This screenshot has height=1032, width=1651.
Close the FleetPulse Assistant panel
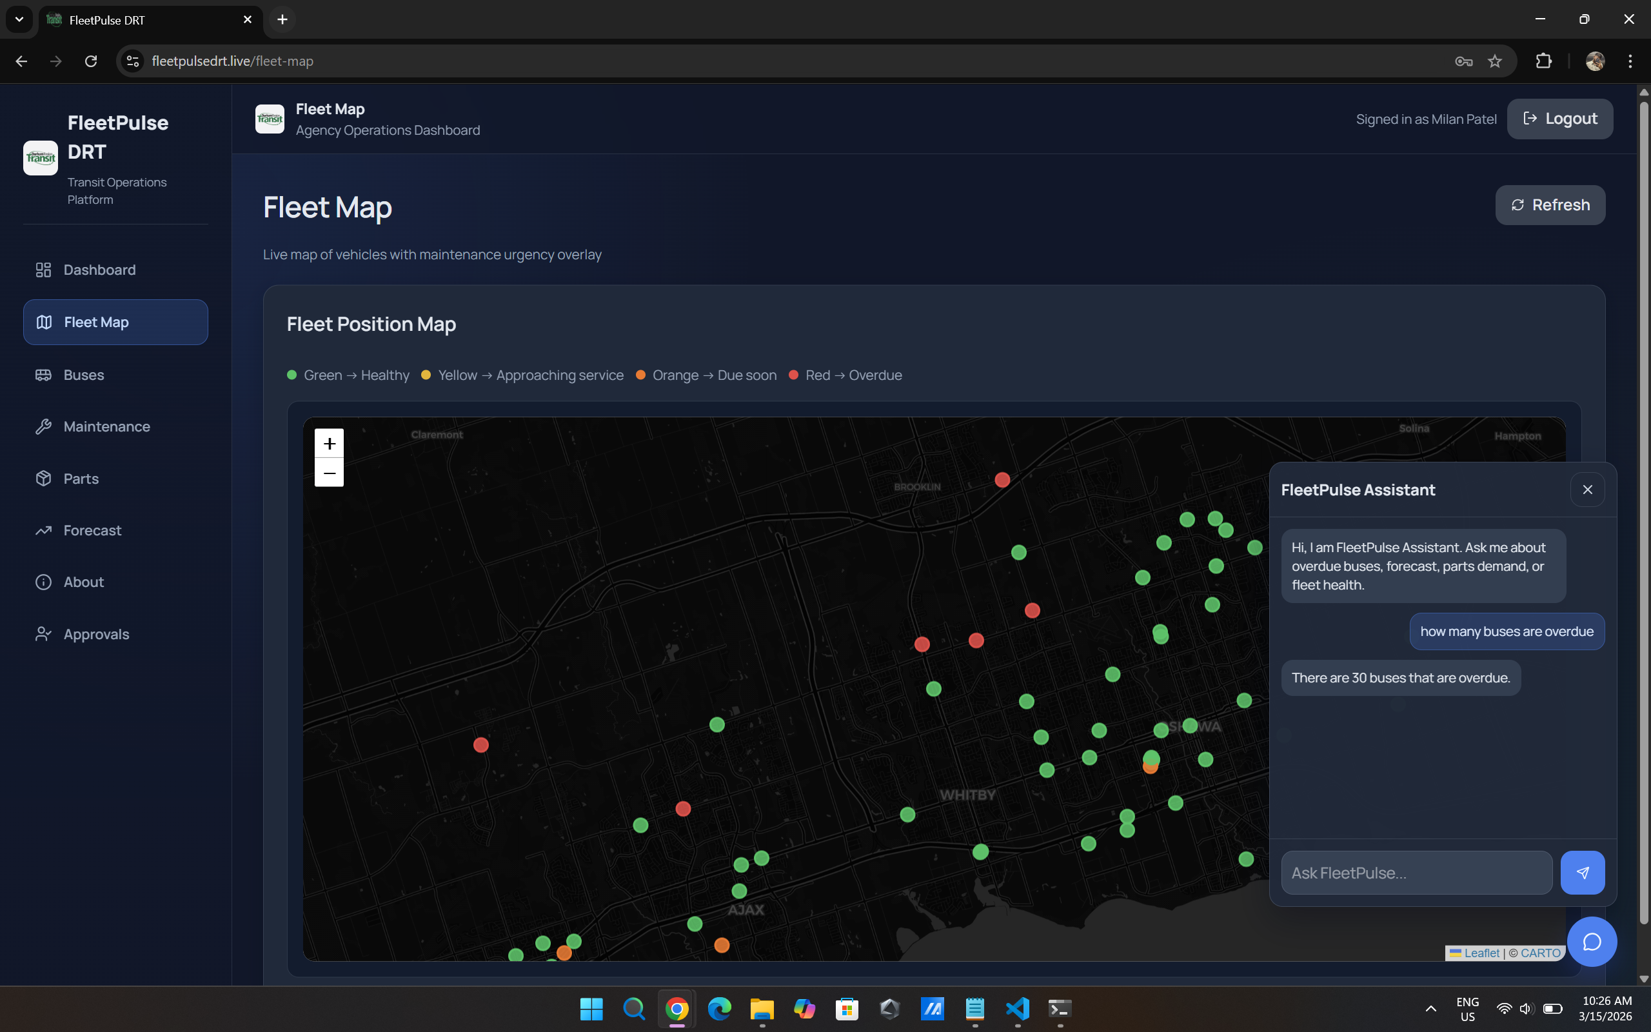(x=1588, y=490)
